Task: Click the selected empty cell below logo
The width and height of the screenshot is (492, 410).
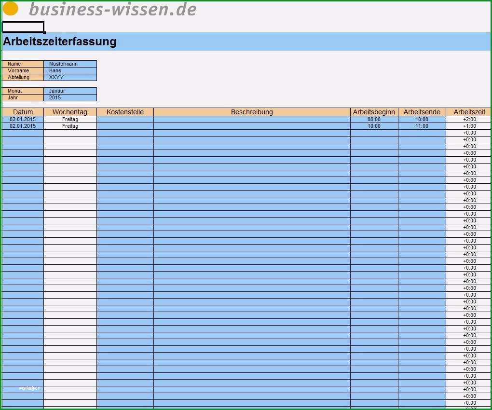Action: [x=23, y=27]
